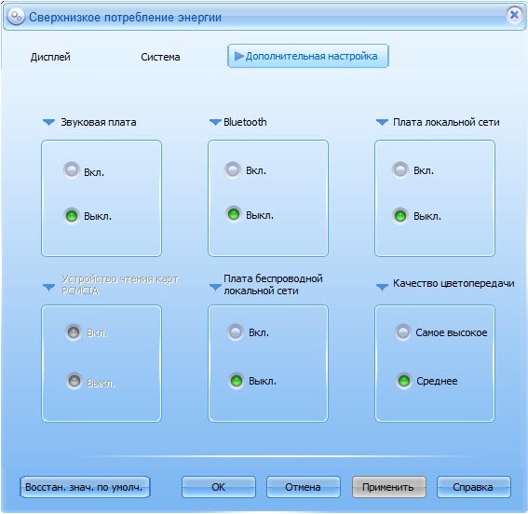Select Выкл. for Плата локальной сети
The height and width of the screenshot is (514, 528).
(x=400, y=215)
